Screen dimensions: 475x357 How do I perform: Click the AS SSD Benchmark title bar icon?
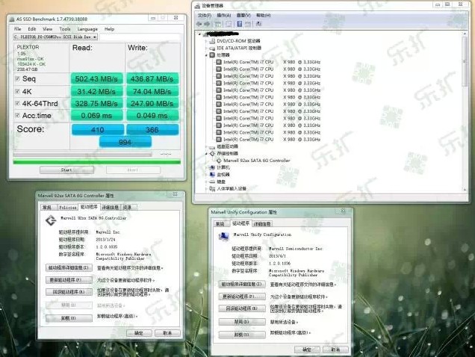point(12,19)
